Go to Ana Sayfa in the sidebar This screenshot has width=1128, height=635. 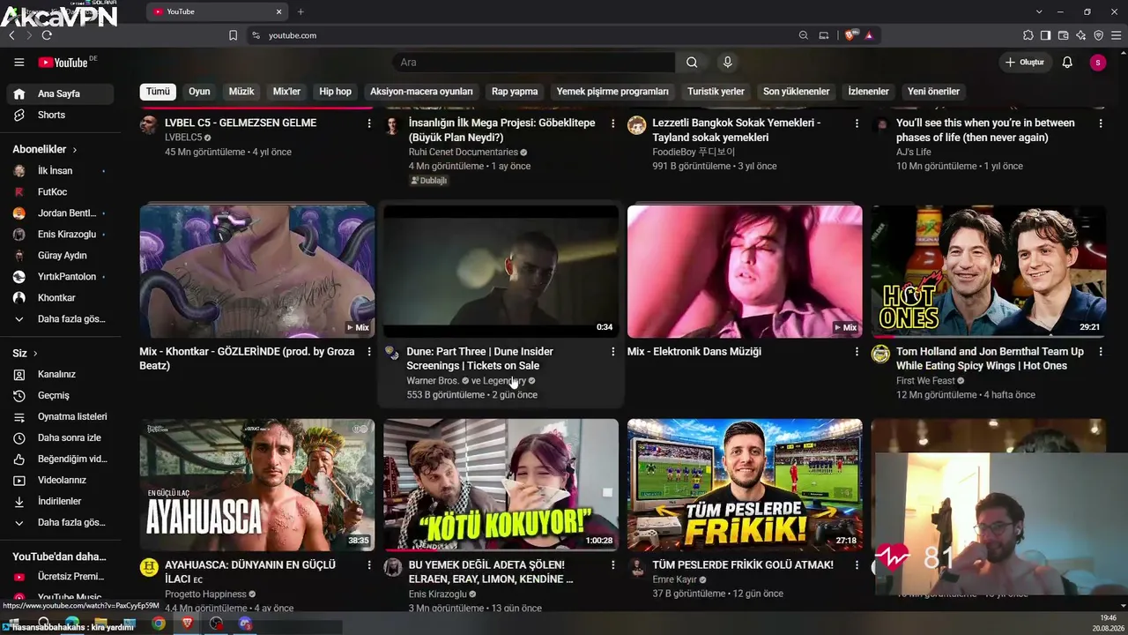(60, 94)
